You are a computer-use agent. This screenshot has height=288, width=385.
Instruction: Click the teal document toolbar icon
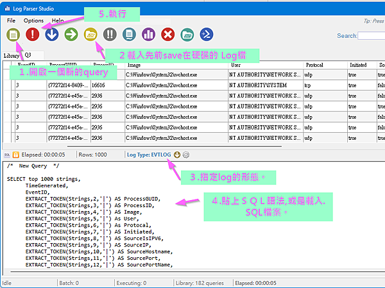click(129, 34)
